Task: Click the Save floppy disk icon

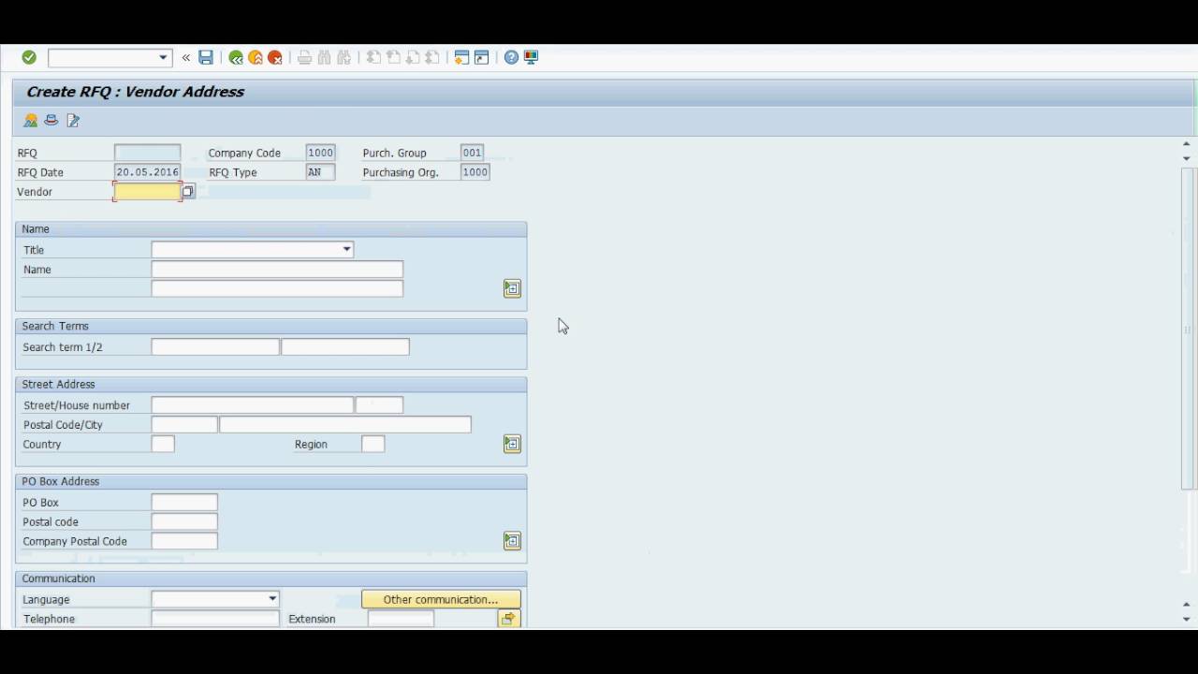Action: 206,58
